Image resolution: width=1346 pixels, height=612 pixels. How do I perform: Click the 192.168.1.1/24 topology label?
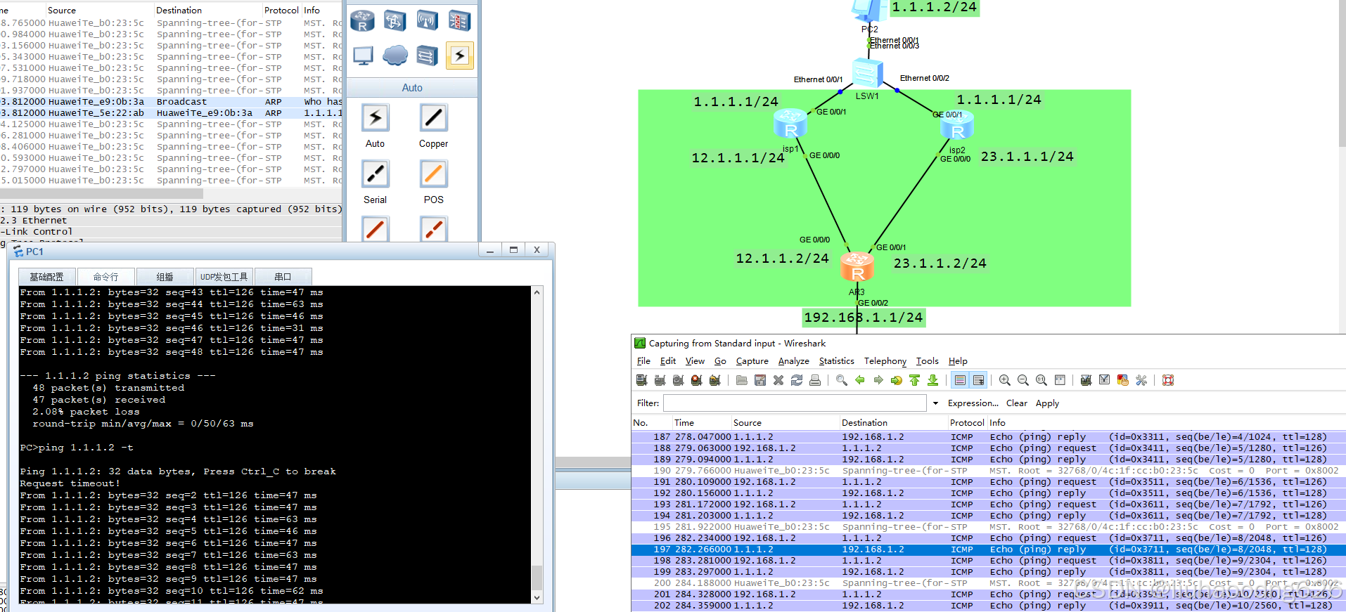(x=864, y=318)
